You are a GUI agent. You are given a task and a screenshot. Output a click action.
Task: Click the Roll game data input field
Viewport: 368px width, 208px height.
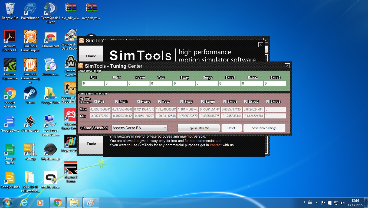pyautogui.click(x=93, y=84)
